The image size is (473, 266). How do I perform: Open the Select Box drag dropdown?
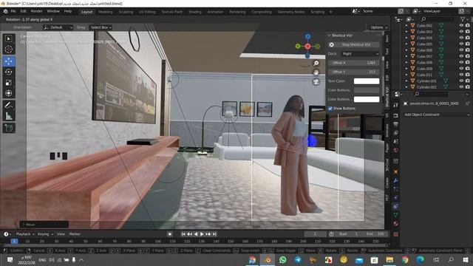[101, 27]
